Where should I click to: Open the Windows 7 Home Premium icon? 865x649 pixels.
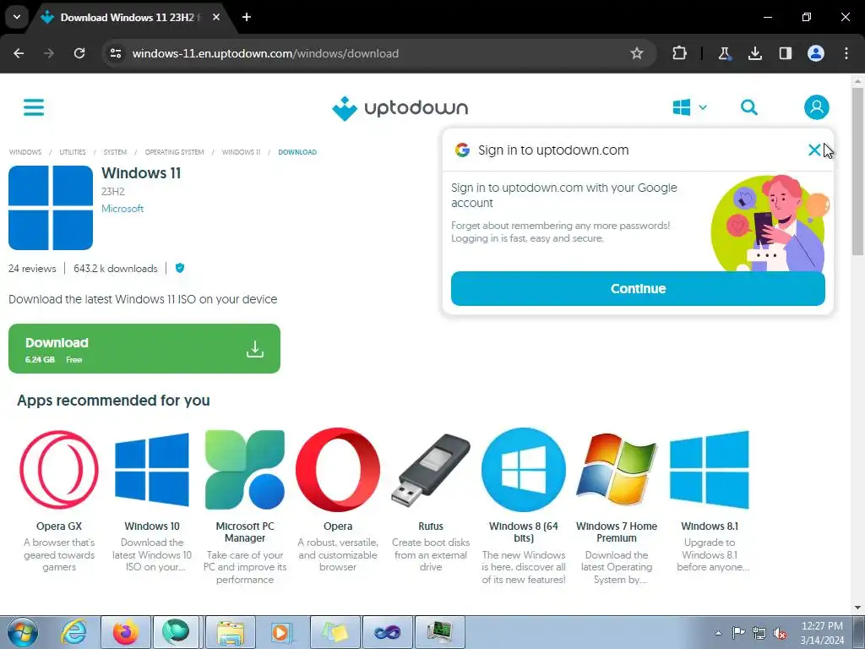617,470
